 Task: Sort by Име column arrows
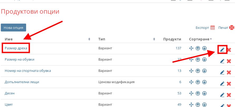tap(89, 39)
